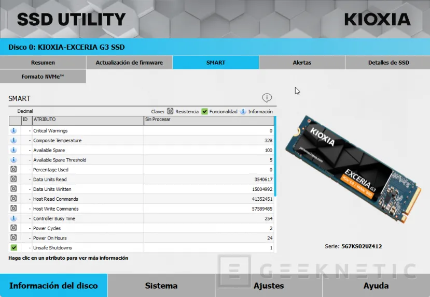Click the Resistencia legend icon
The image size is (430, 297).
pos(170,111)
